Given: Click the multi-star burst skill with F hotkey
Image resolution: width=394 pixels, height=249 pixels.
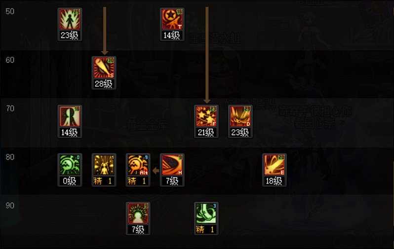Looking at the screenshot, I should pos(206,116).
